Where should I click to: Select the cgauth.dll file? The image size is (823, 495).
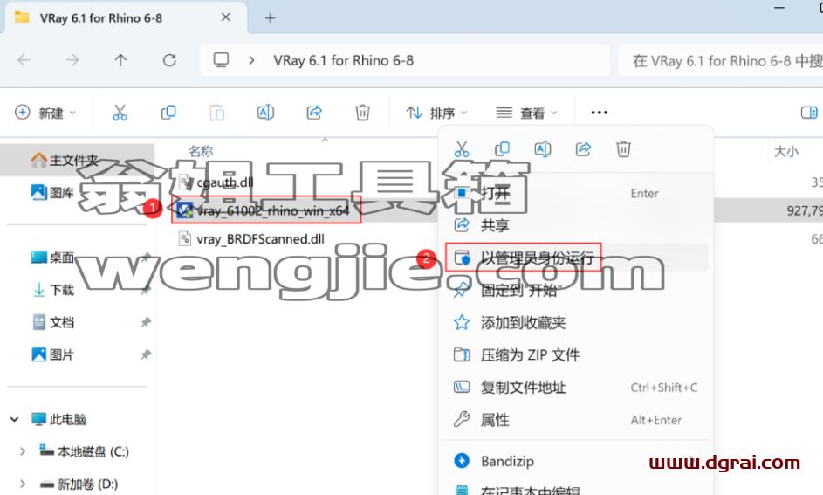(x=216, y=182)
